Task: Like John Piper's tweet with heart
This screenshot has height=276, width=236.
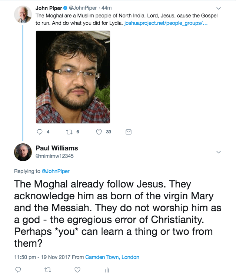Action: [99, 132]
